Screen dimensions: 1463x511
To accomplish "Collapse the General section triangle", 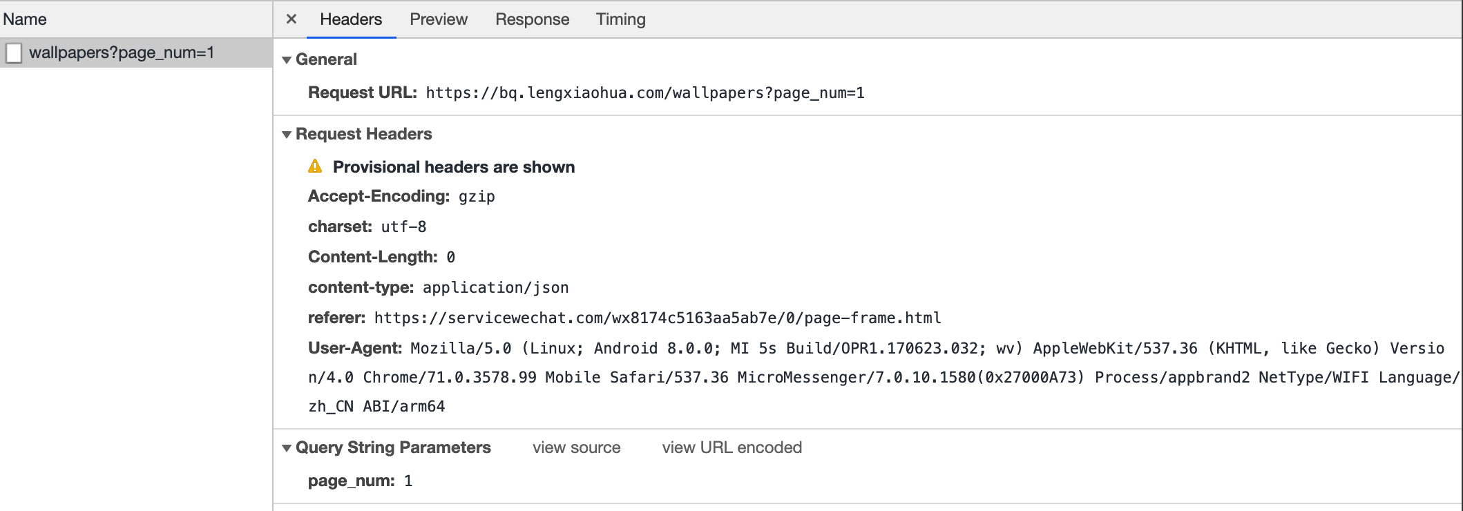I will [x=287, y=60].
